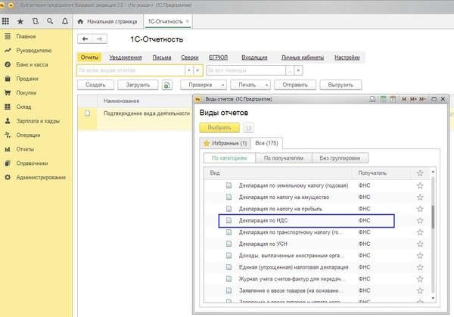
Task: Star Декларация по НДС as favorite
Action: pos(420,221)
